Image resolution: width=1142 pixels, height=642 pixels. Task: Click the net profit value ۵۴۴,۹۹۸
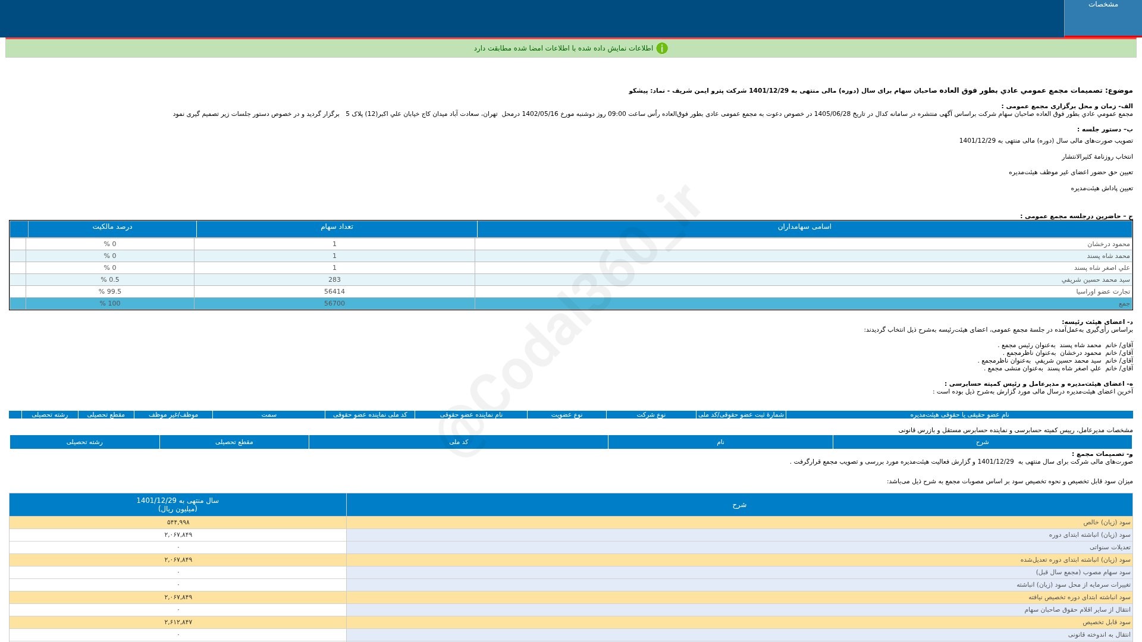(178, 523)
